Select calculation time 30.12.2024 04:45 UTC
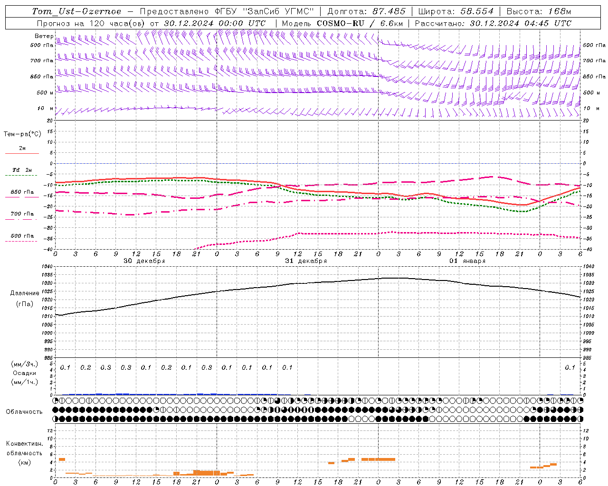 (x=521, y=23)
